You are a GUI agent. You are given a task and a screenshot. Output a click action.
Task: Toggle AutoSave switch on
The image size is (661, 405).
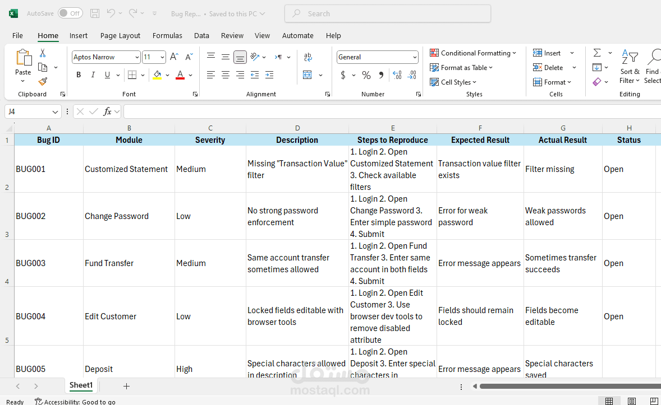coord(70,13)
